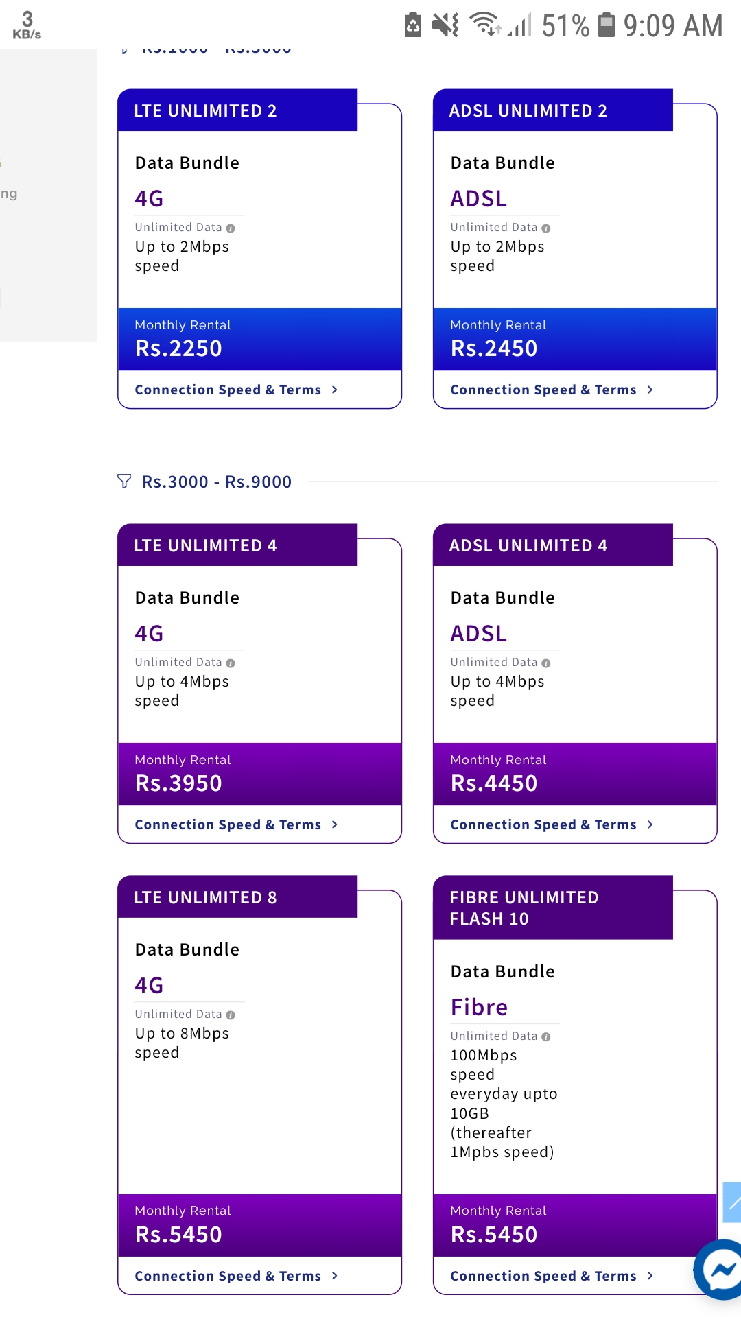This screenshot has height=1317, width=741.
Task: Expand Connection Speed & Terms for ADSL Unlimited 4
Action: (x=552, y=824)
